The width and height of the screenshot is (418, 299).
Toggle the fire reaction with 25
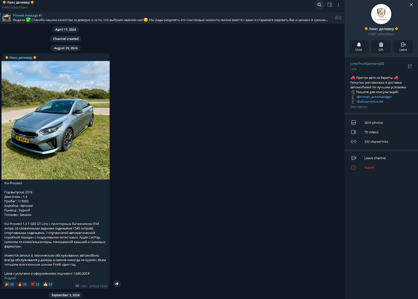[x=22, y=284]
